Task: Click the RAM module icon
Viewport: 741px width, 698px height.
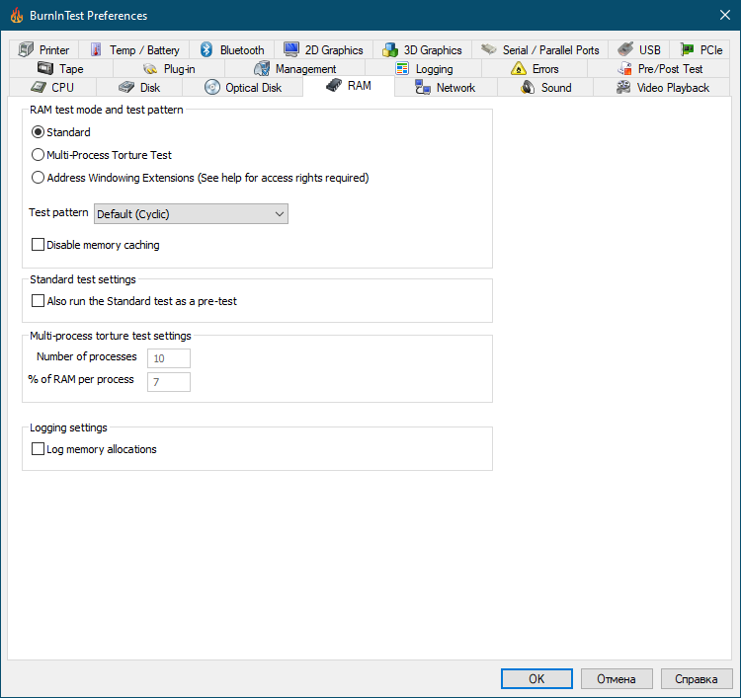Action: coord(334,86)
